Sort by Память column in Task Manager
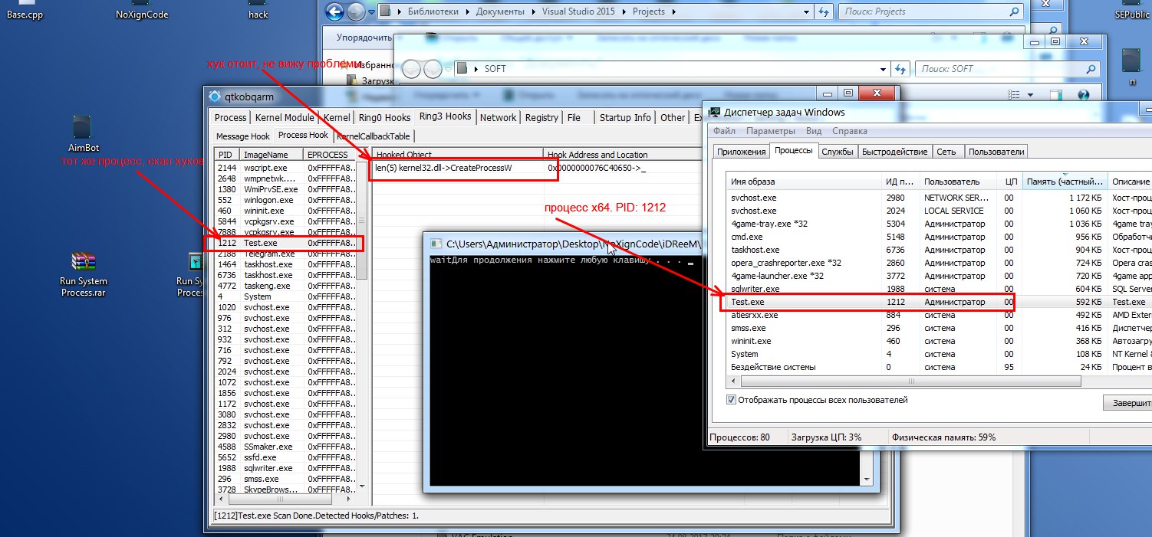Screen dimensions: 1152x537 [x=1065, y=182]
